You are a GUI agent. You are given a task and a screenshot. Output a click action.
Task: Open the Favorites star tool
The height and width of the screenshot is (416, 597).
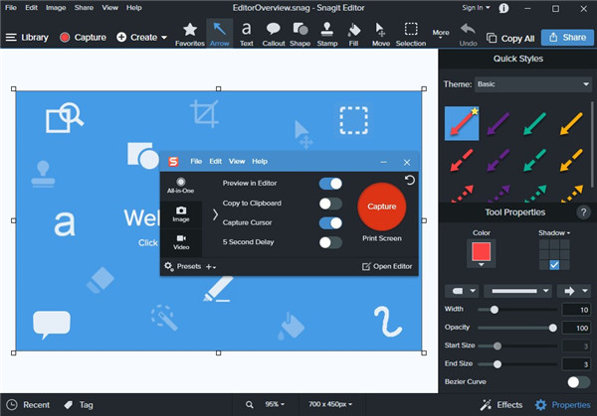coord(190,34)
